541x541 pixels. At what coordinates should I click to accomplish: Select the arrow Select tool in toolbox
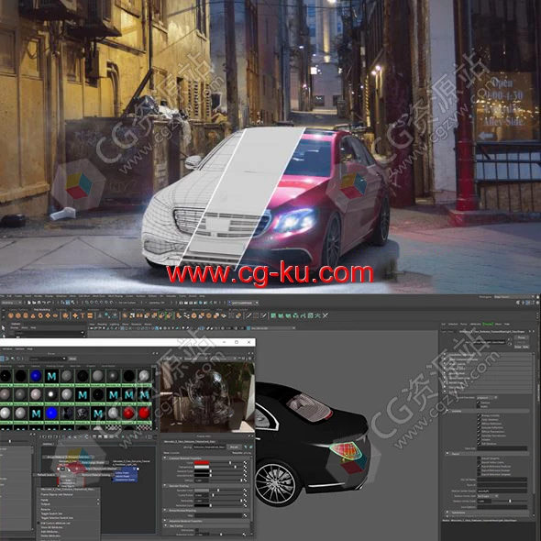[x=3, y=327]
